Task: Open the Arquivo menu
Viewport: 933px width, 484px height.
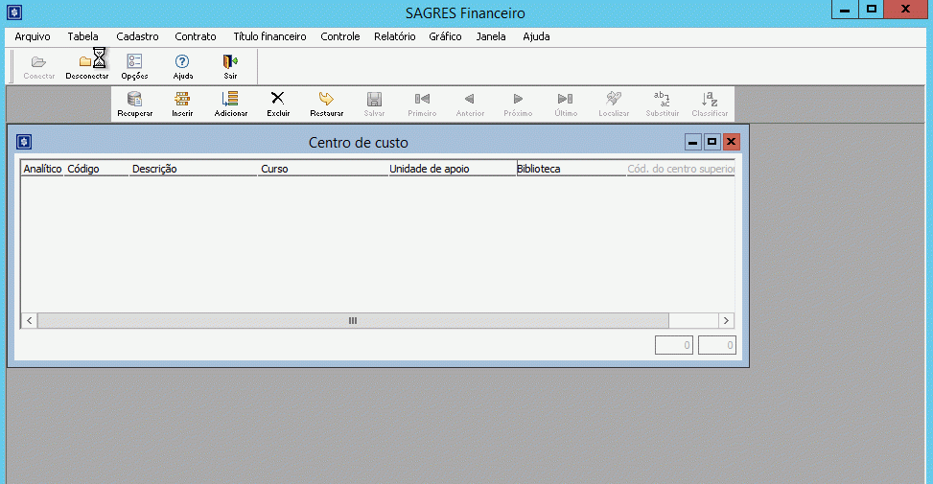Action: click(32, 36)
